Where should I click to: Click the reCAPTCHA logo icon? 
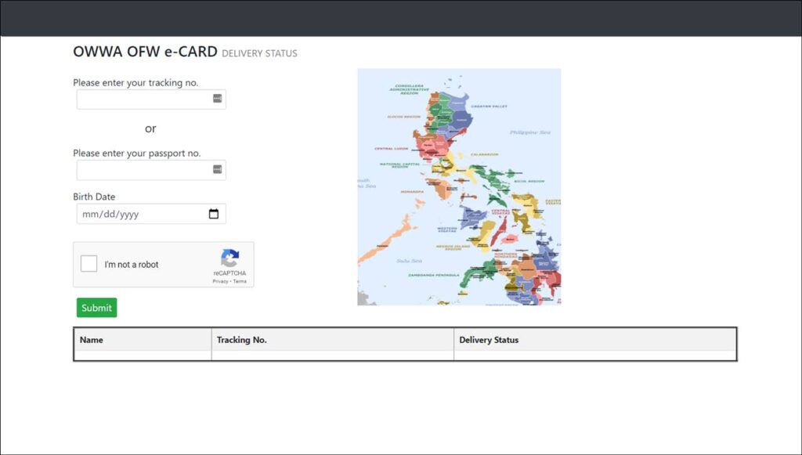[x=229, y=259]
